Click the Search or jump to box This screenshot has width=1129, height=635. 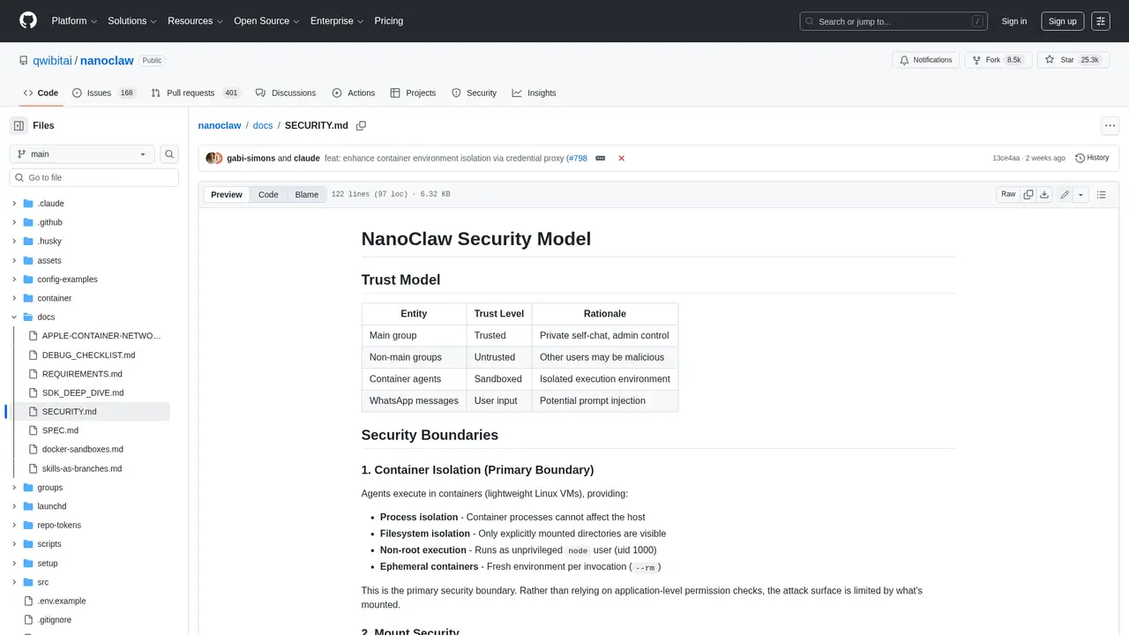(894, 21)
